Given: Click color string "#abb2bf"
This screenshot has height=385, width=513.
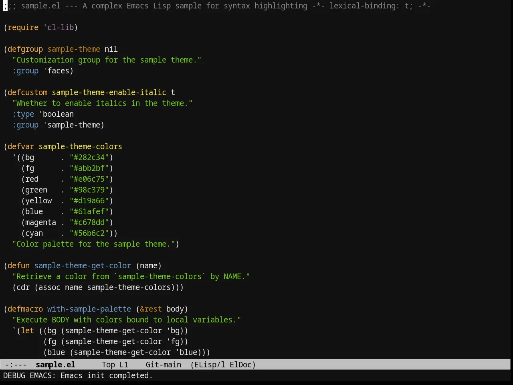Looking at the screenshot, I should pyautogui.click(x=89, y=168).
